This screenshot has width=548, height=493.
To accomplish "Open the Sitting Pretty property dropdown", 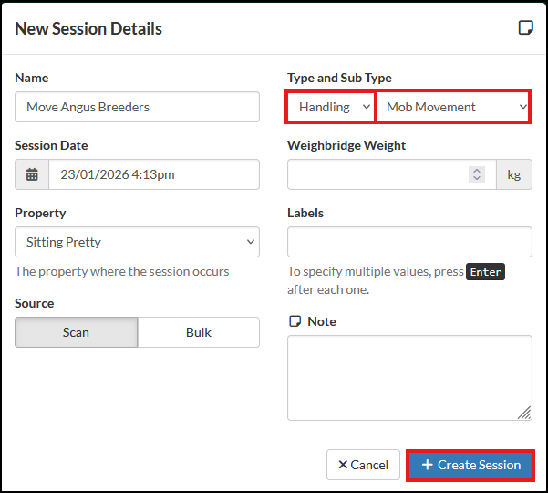I will [137, 242].
